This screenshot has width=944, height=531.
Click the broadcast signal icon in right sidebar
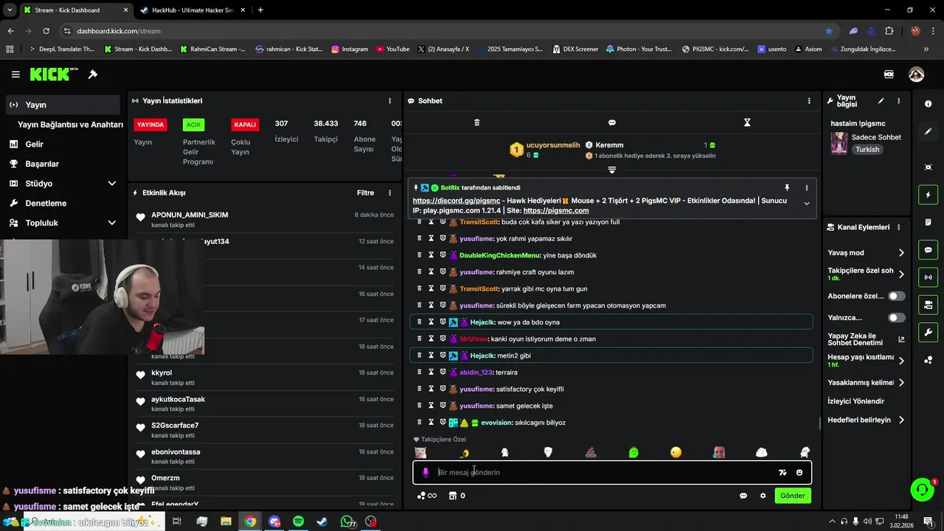[928, 277]
